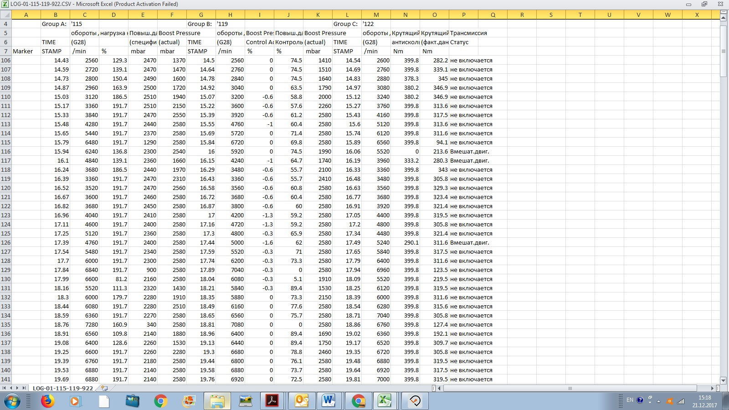Switch to Microsoft Word in taskbar
The height and width of the screenshot is (410, 729).
point(329,401)
